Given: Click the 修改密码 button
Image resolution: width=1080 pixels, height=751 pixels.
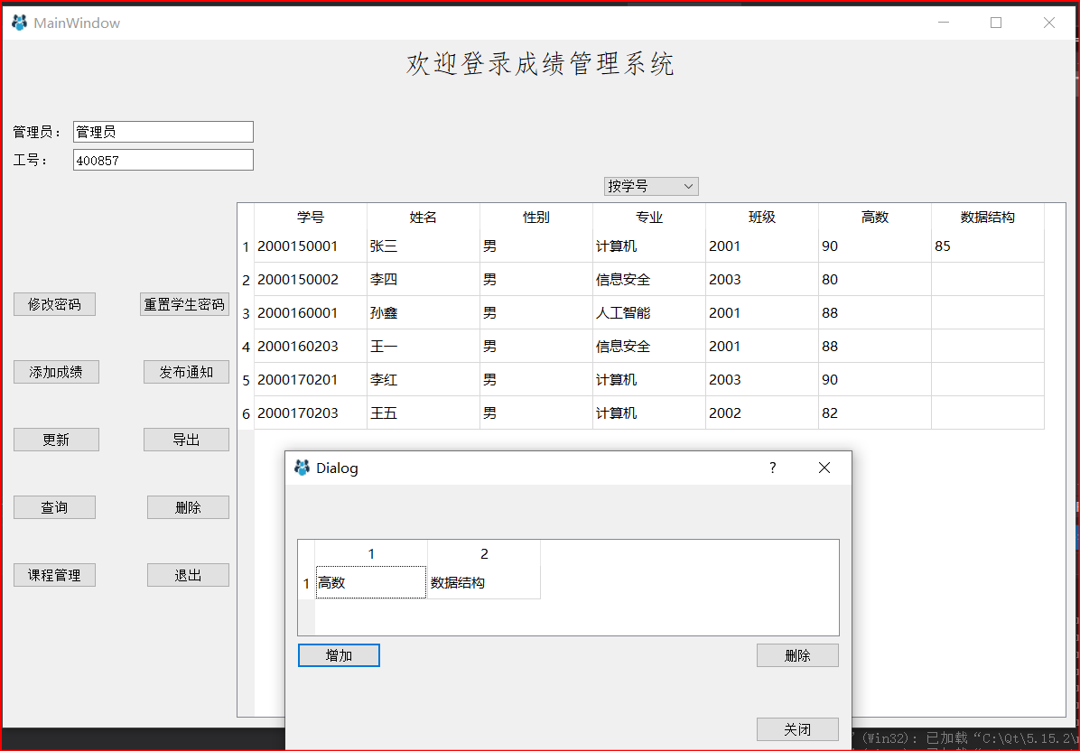Looking at the screenshot, I should [x=54, y=303].
